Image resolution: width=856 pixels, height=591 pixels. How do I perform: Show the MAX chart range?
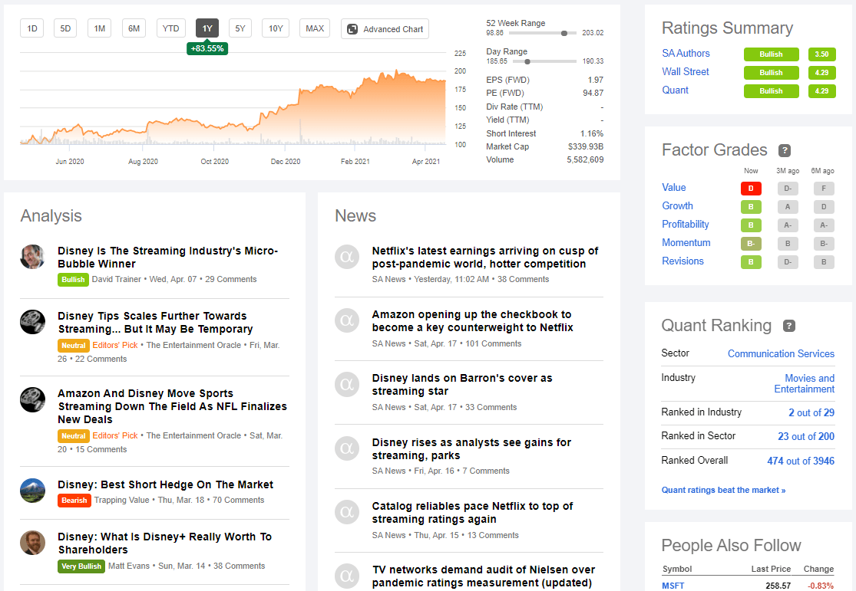coord(315,28)
